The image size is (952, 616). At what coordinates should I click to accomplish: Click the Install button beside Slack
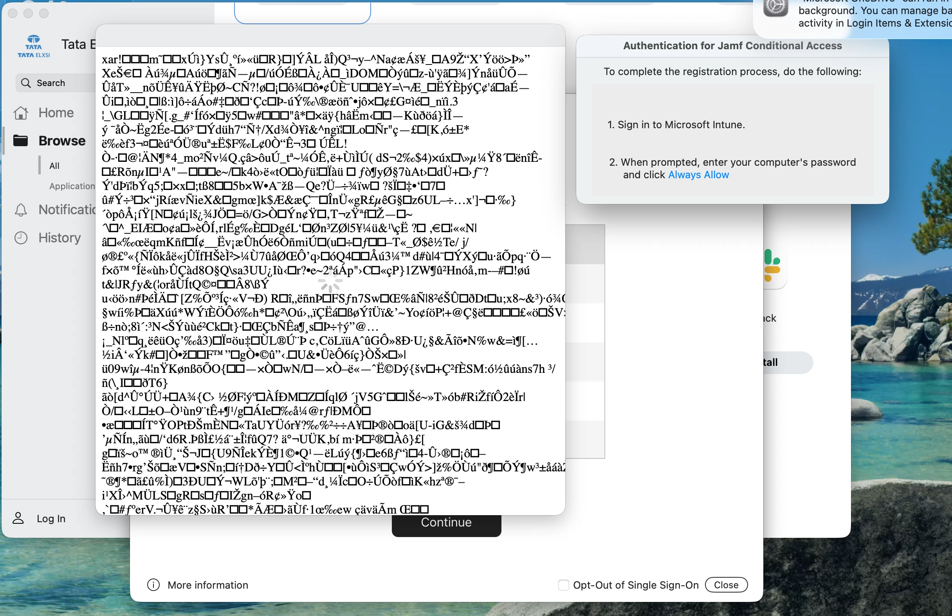pyautogui.click(x=786, y=362)
